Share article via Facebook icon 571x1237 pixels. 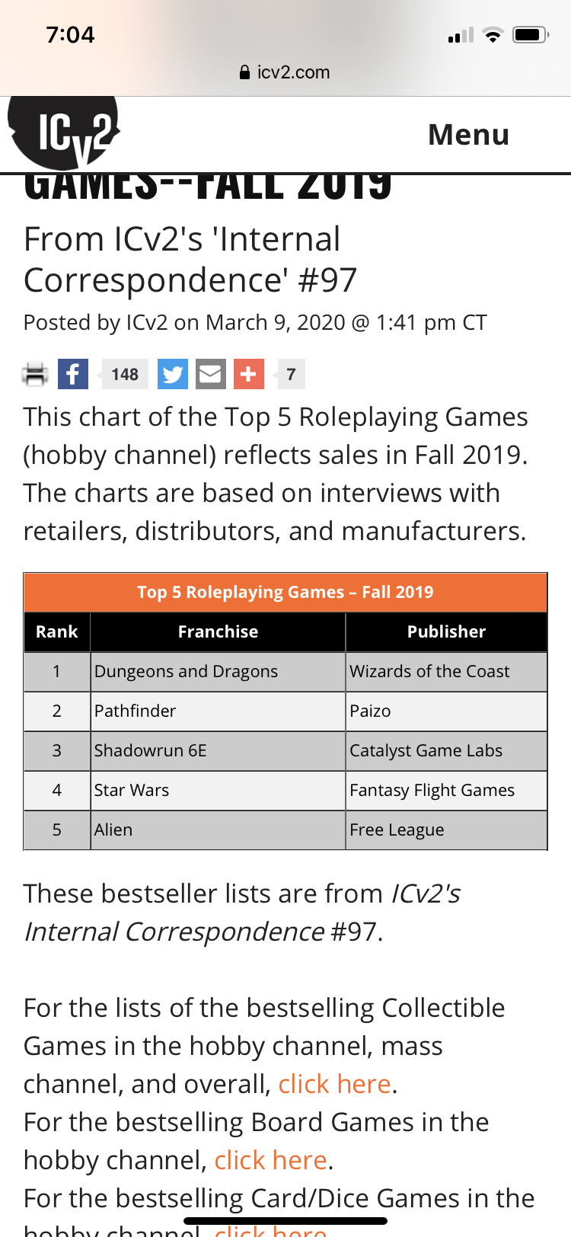[x=73, y=374]
